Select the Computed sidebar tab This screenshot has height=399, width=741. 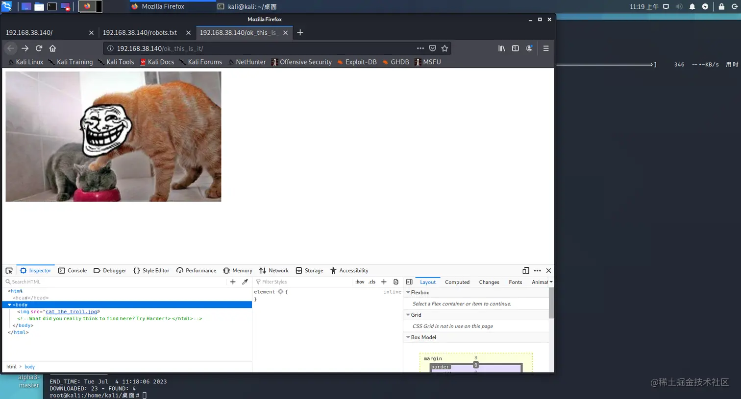(x=457, y=282)
